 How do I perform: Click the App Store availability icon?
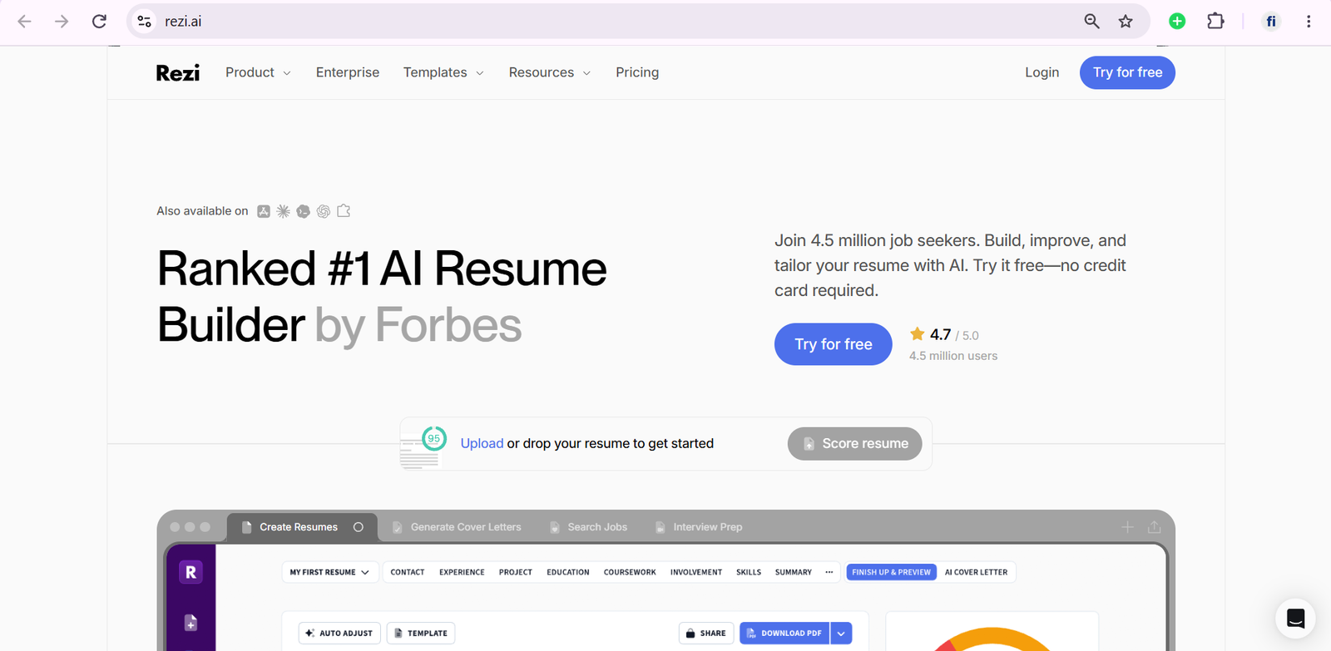264,211
